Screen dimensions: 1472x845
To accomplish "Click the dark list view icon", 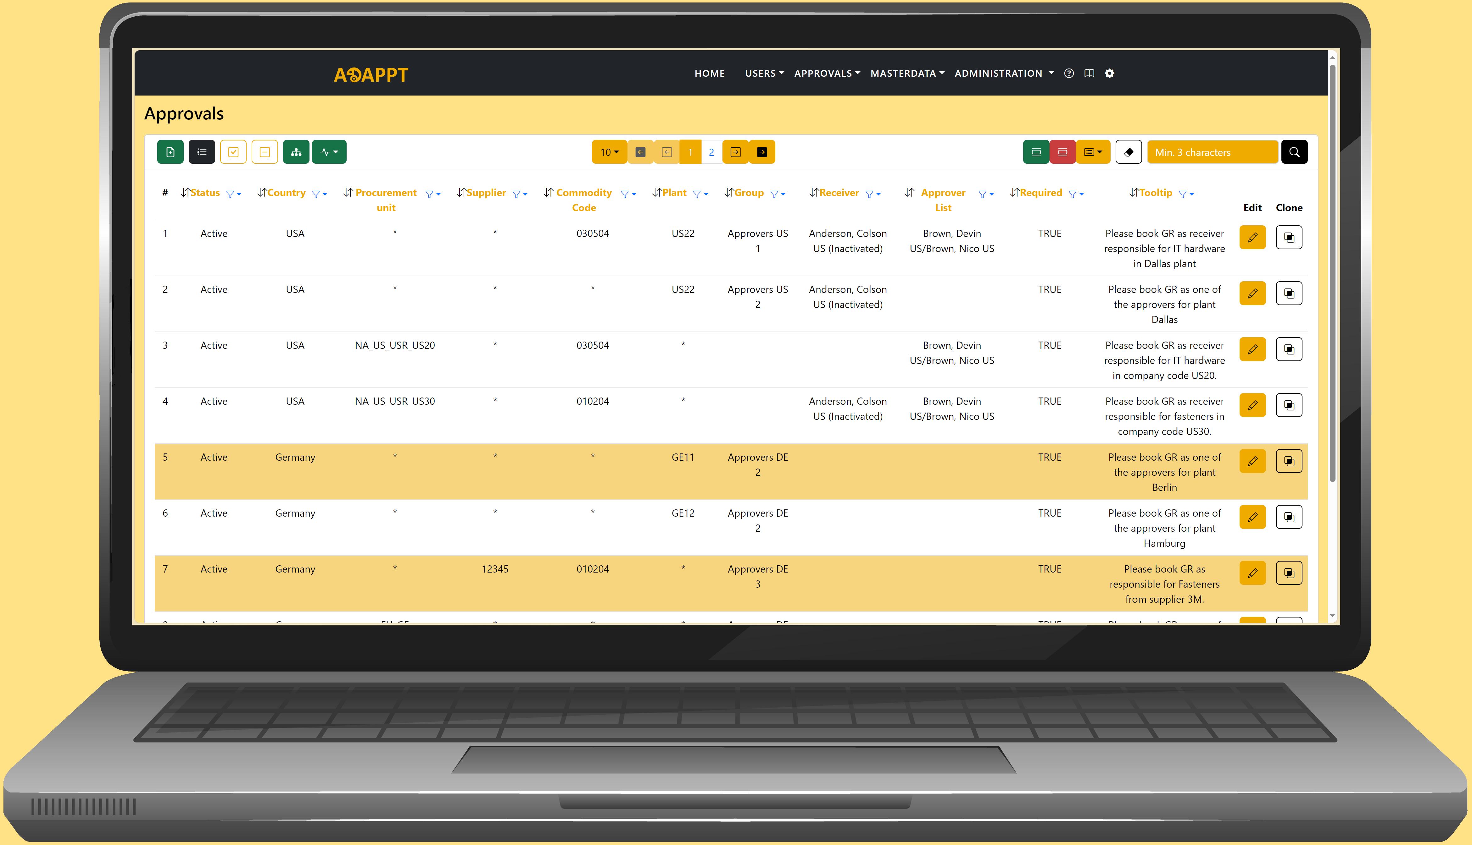I will (202, 152).
